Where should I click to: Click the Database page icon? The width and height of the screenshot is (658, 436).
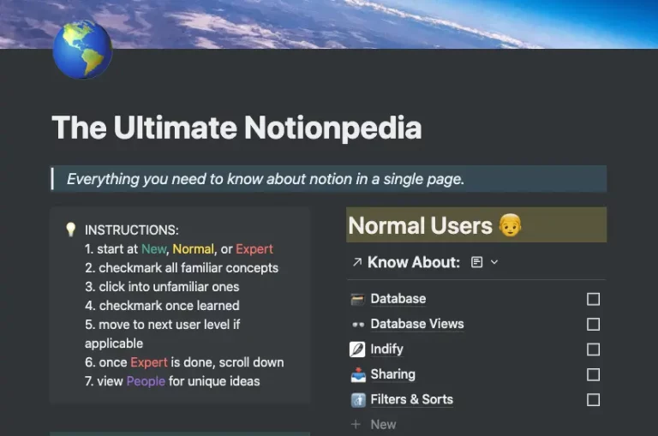point(357,299)
